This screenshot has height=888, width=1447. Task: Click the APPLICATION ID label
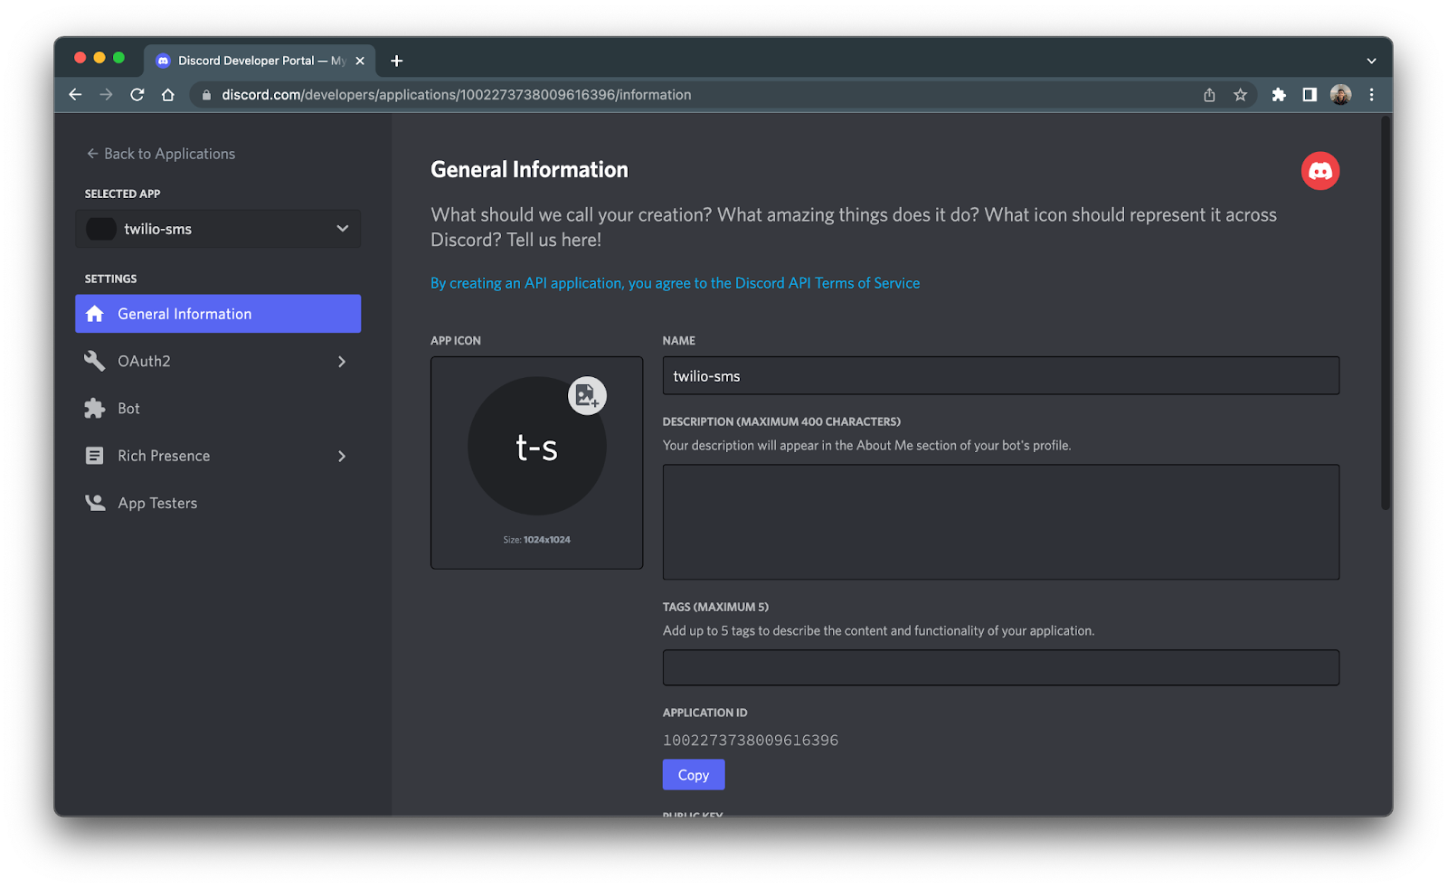coord(705,713)
